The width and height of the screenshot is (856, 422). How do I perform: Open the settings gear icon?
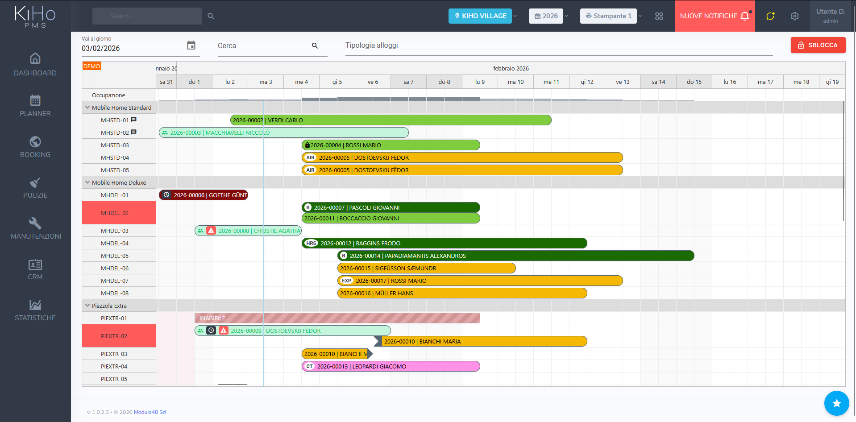[795, 16]
